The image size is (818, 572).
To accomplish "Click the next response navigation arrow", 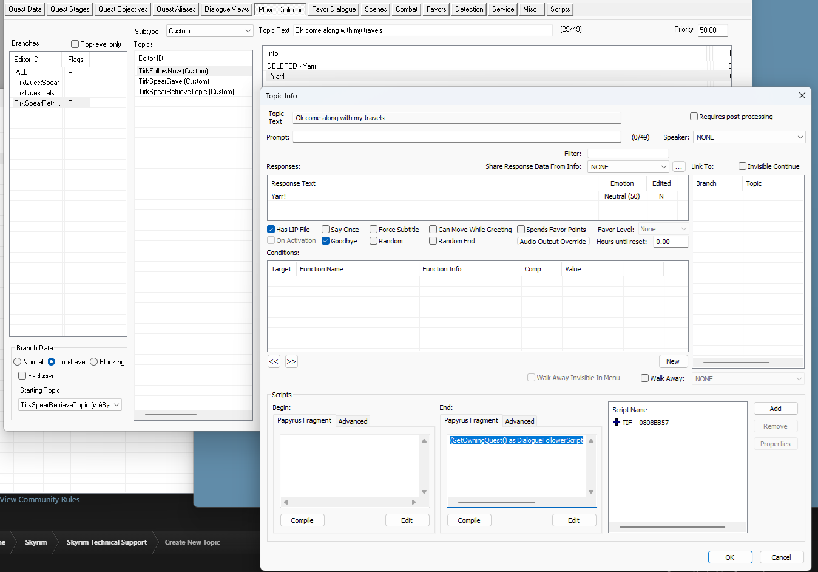I will pos(291,361).
